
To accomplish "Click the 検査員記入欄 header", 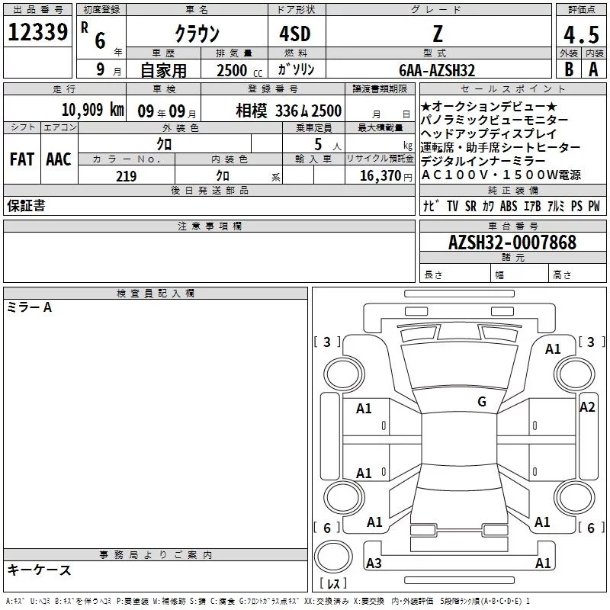I will (156, 294).
